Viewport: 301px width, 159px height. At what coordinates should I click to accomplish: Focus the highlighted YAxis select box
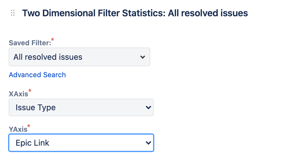click(81, 143)
